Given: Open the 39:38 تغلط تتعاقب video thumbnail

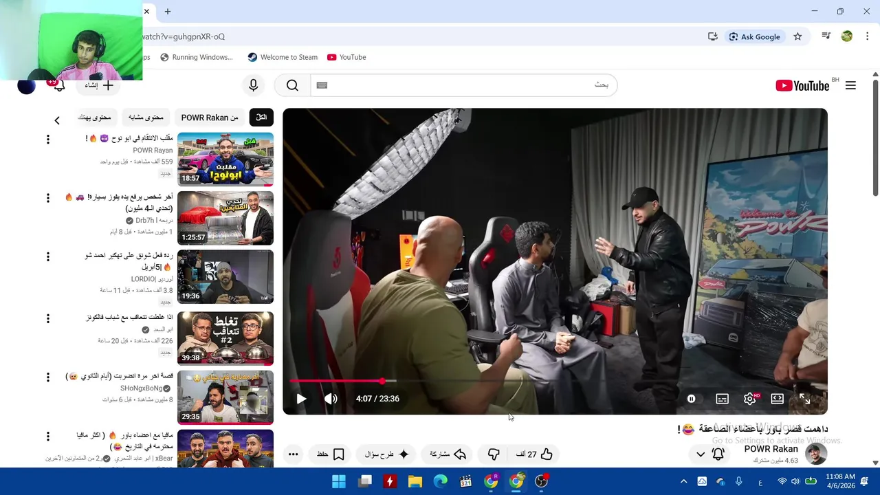Looking at the screenshot, I should 225,338.
